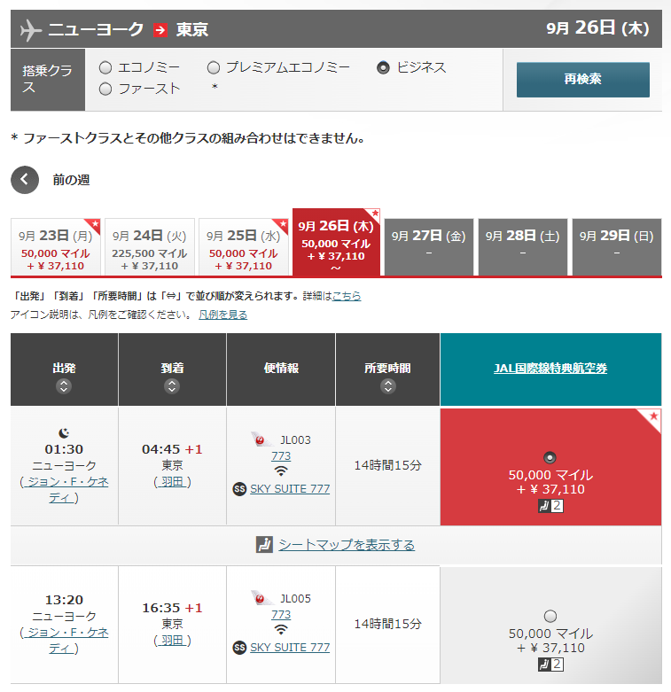The image size is (671, 692).
Task: Sort flights by 所要時間 arrows
Action: click(388, 386)
